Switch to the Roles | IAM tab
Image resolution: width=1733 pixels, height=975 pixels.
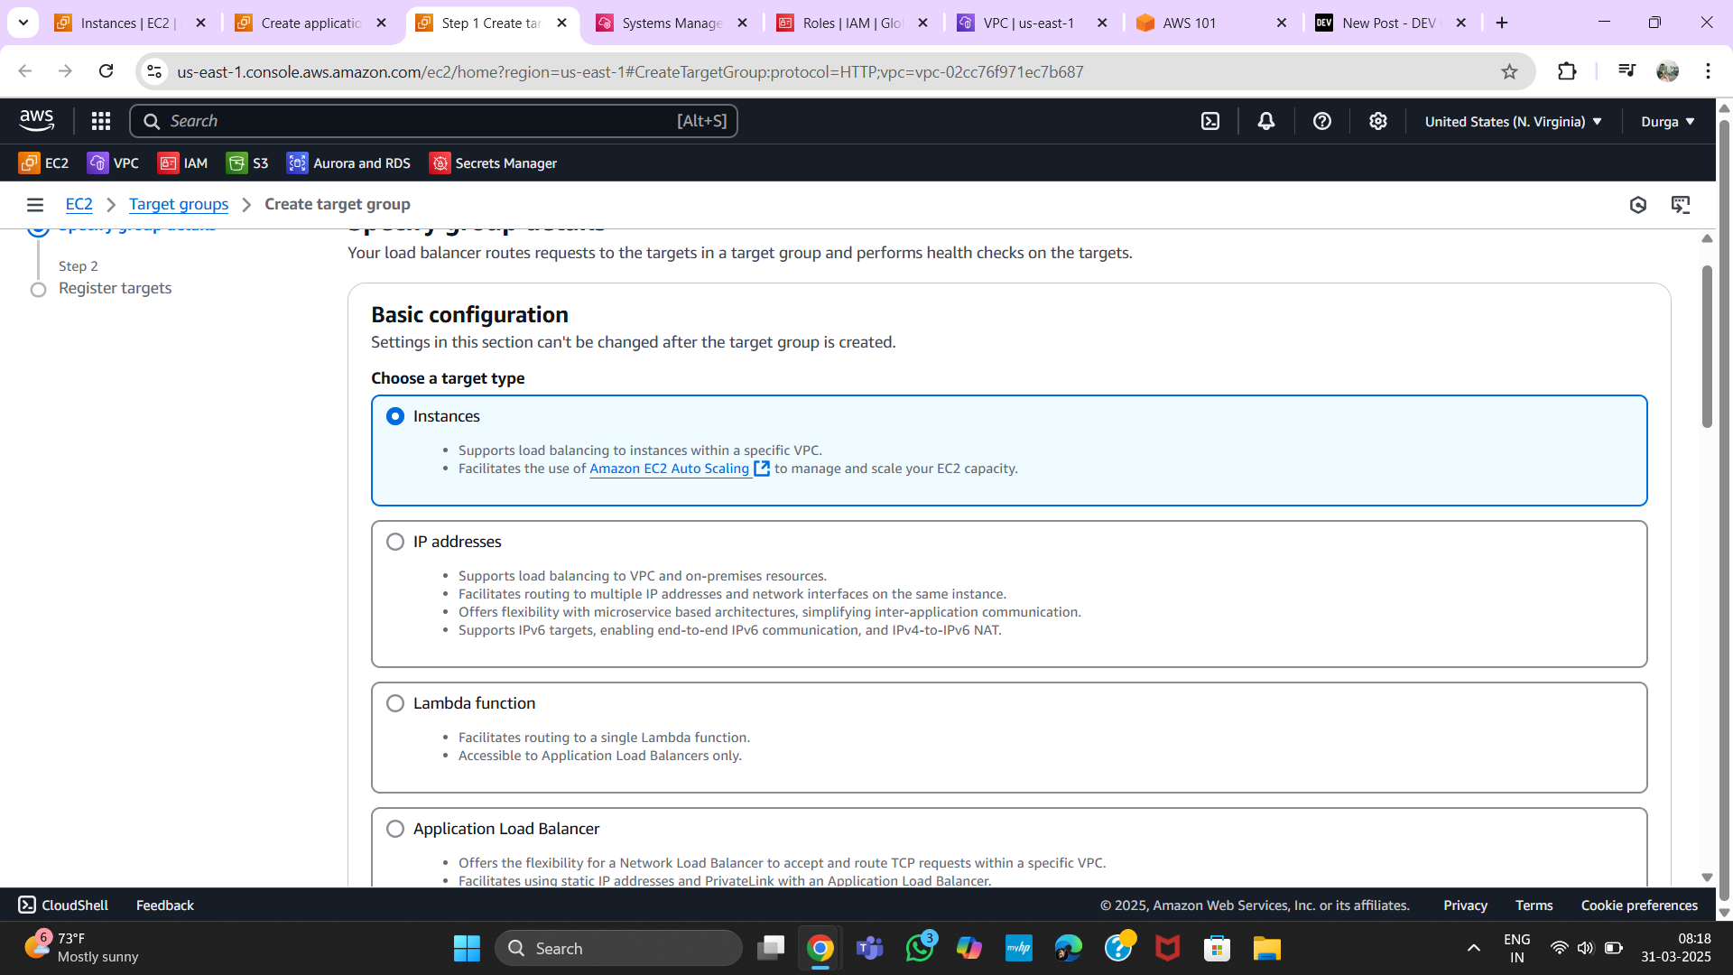tap(854, 23)
